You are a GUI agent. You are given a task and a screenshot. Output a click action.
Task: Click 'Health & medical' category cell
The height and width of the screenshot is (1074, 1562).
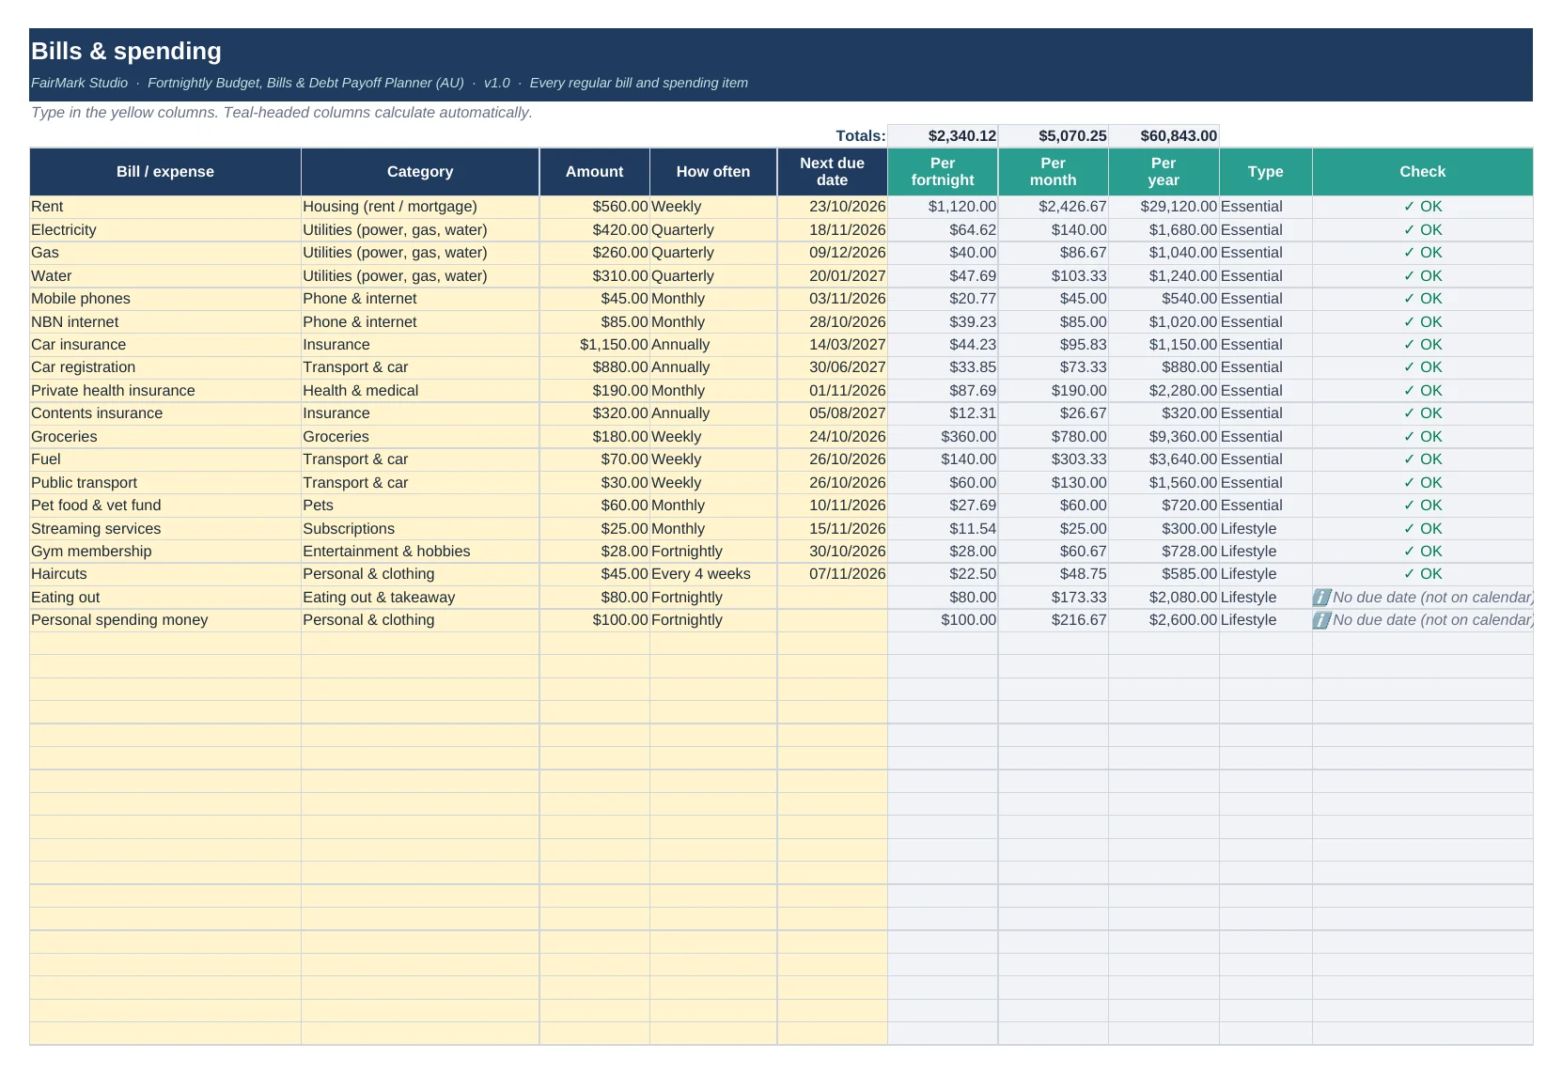tap(420, 391)
